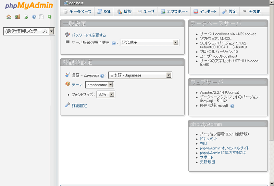
Task: Click the 一般設定 panel header
Action: pyautogui.click(x=122, y=24)
